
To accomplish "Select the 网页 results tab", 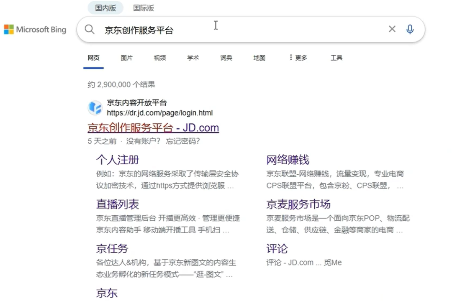I will tap(93, 58).
